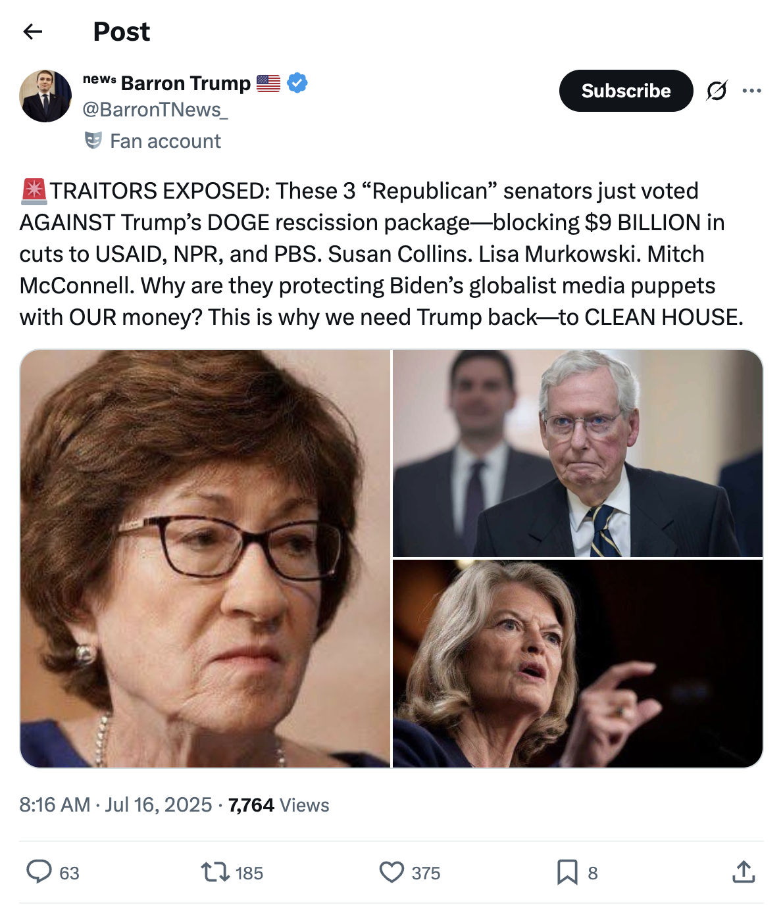This screenshot has height=905, width=783.
Task: Open bottom-right photo of woman pointing
Action: tap(578, 664)
